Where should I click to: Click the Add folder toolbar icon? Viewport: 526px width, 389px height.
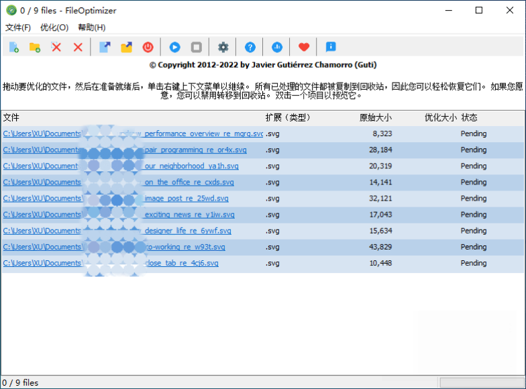click(x=34, y=47)
